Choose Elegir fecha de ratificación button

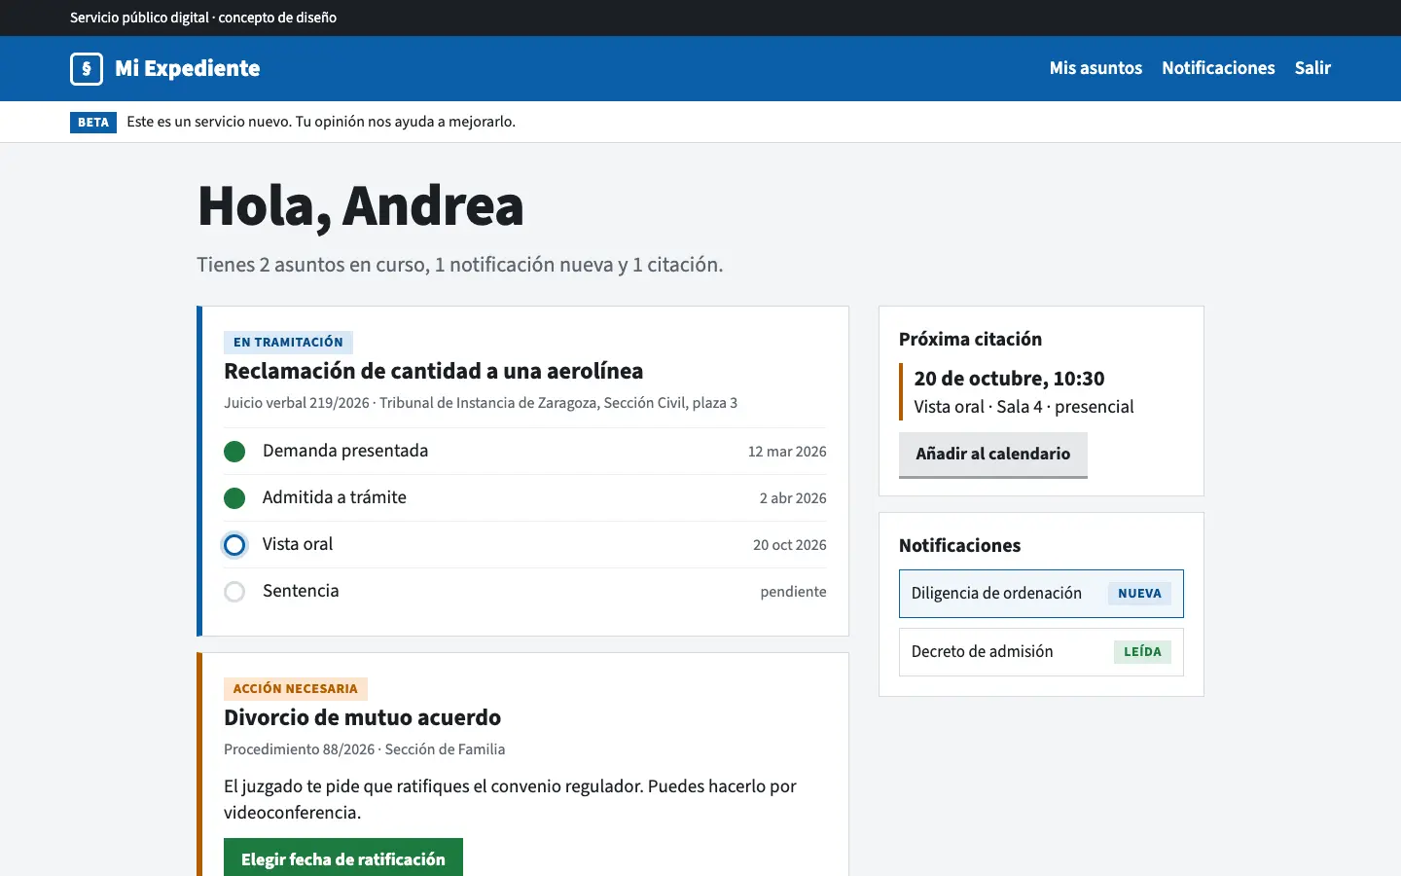tap(343, 858)
